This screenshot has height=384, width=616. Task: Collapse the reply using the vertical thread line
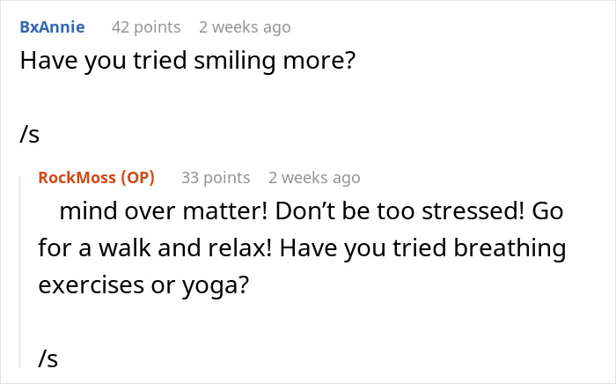20,272
